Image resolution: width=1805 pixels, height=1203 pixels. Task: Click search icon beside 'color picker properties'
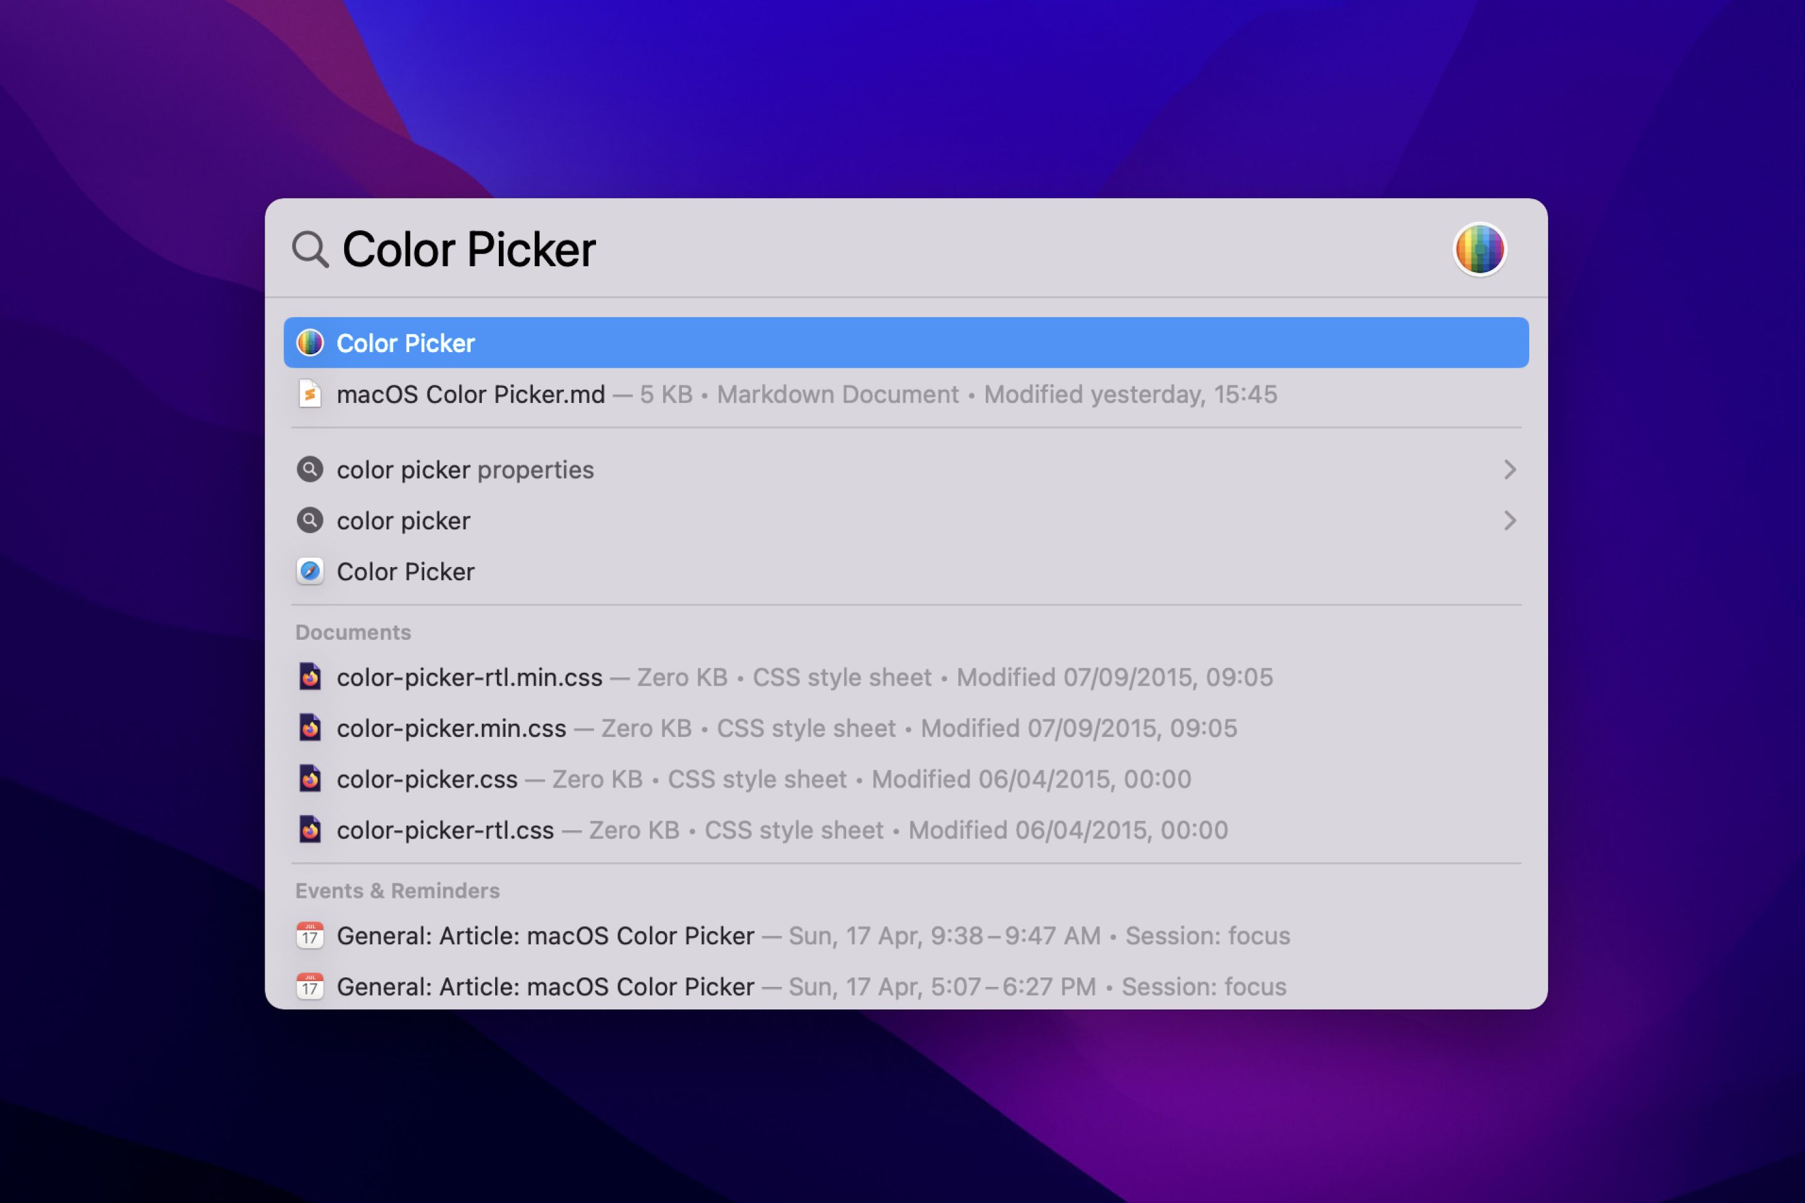point(310,469)
